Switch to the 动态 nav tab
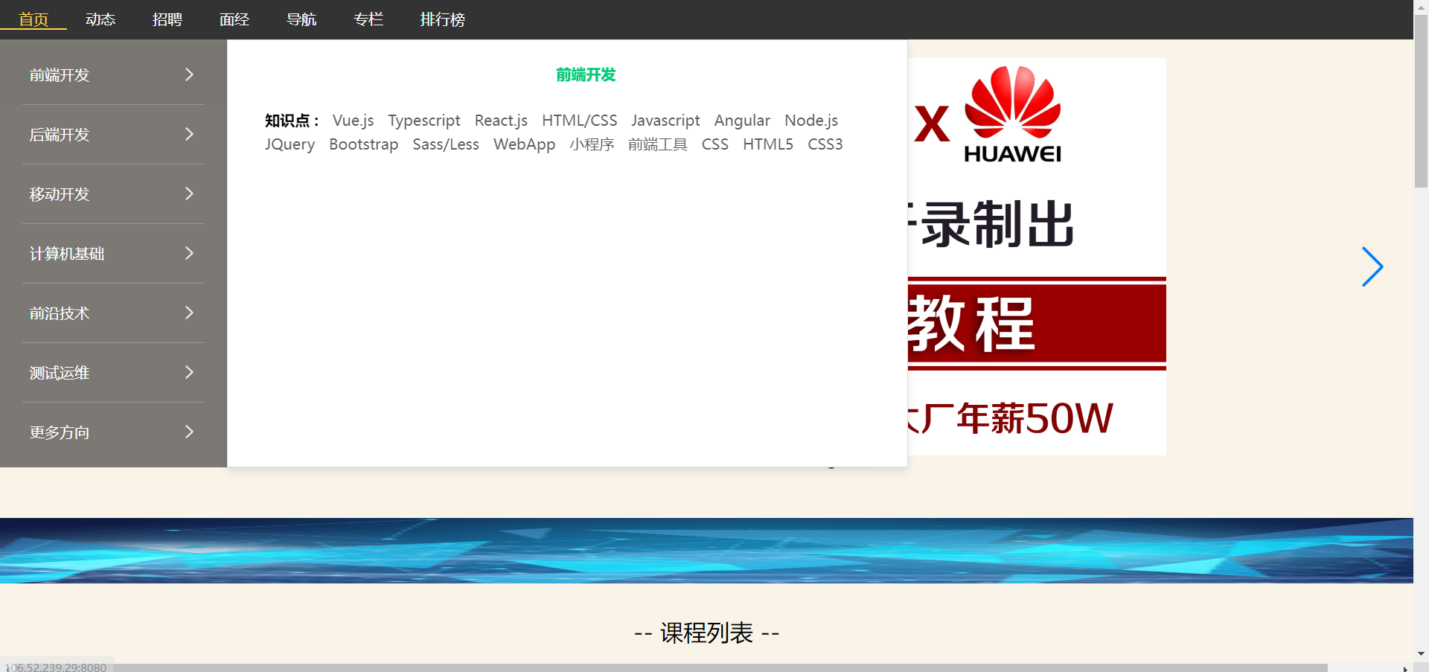The height and width of the screenshot is (672, 1429). (100, 19)
